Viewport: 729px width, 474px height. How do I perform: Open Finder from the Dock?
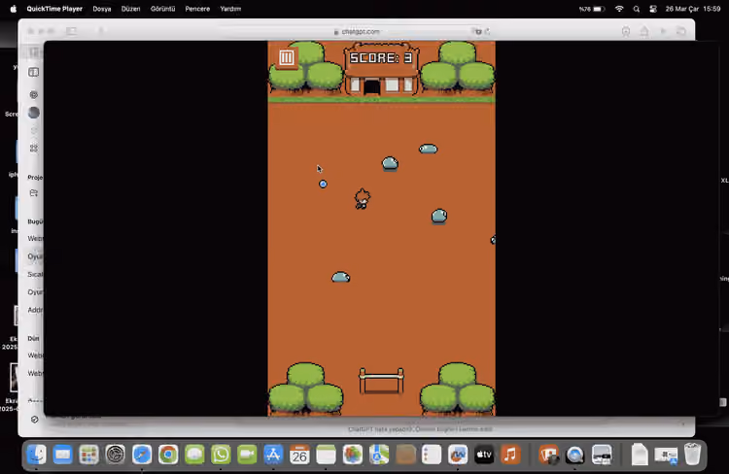[36, 455]
